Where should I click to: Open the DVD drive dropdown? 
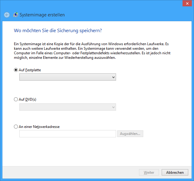[x=68, y=107]
